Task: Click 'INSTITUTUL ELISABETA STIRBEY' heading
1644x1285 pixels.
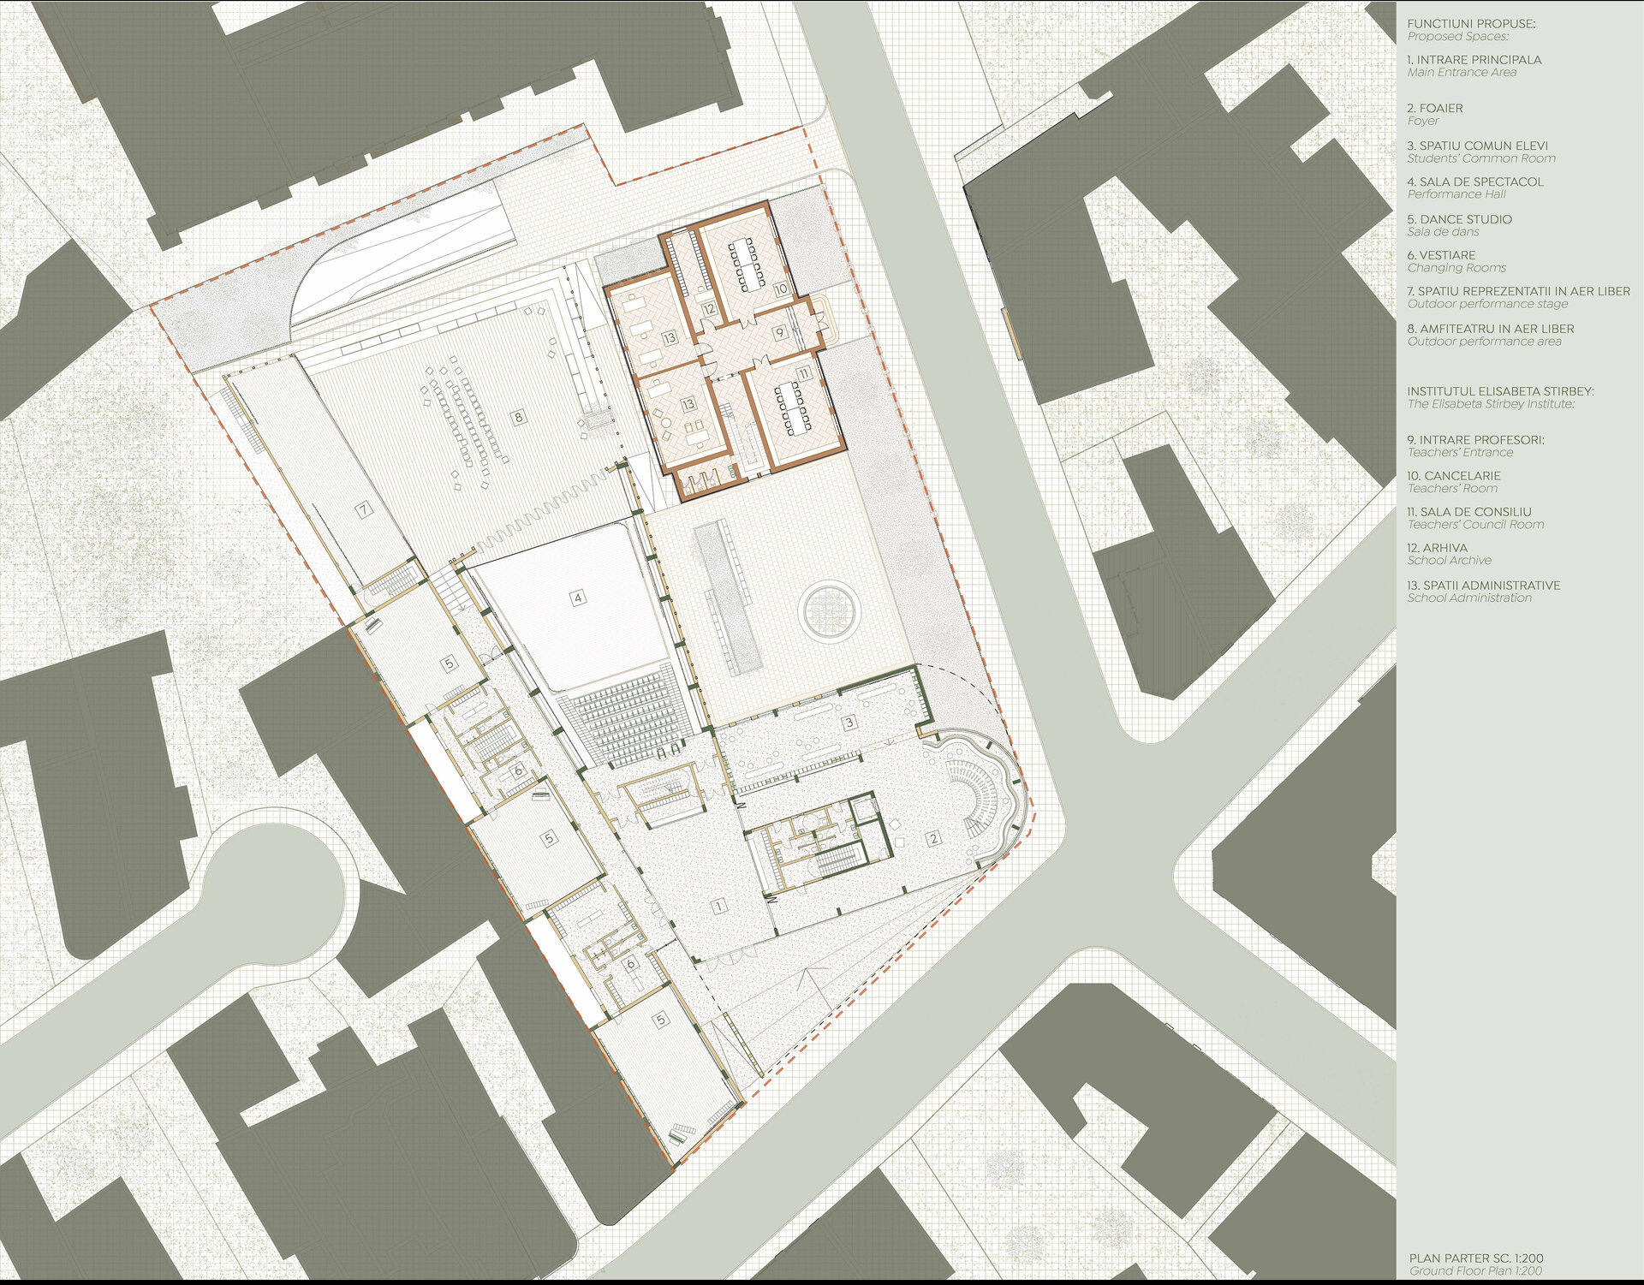Action: (1500, 391)
